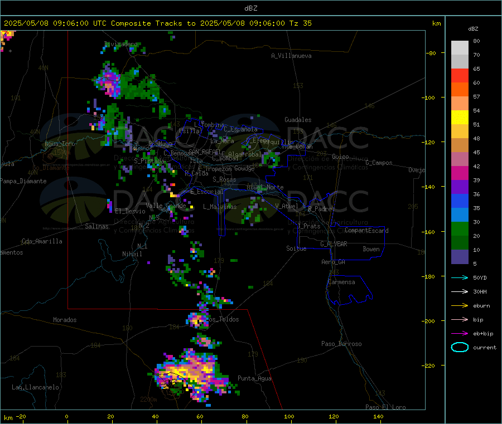Screen dimensions: 502x424
Task: Click the R_Padre map label
Action: point(320,209)
